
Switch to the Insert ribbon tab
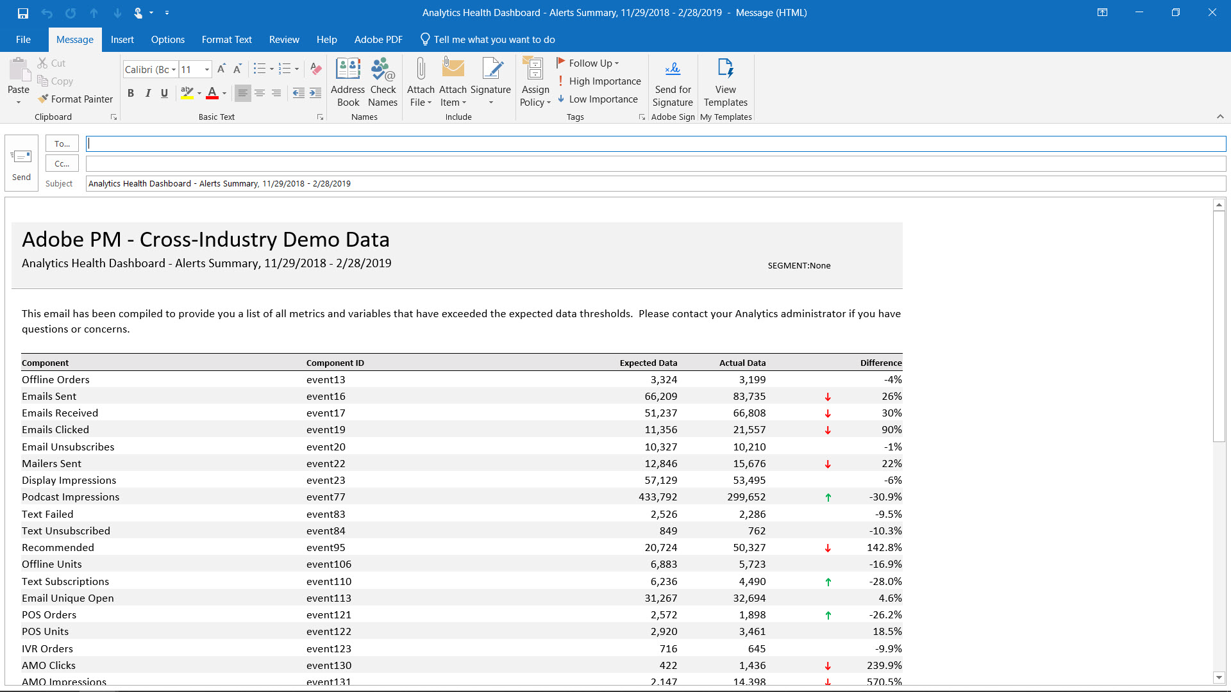pos(122,40)
